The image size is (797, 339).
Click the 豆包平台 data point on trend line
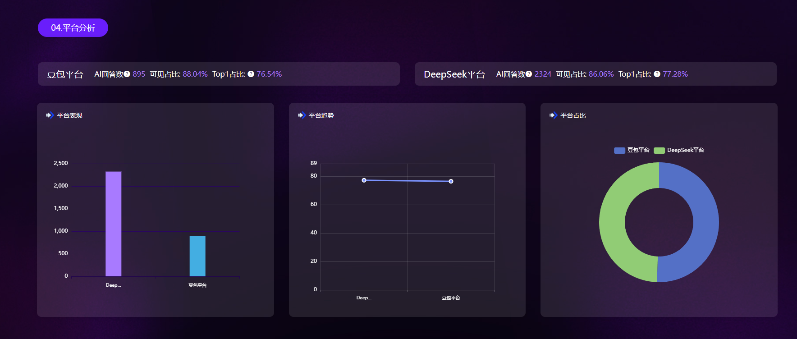[451, 181]
